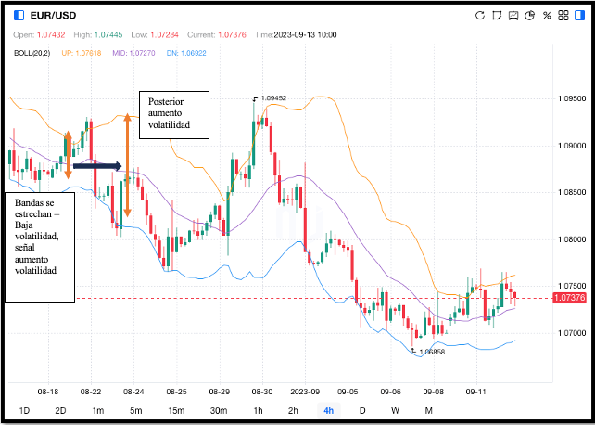Open the pie chart icon
The width and height of the screenshot is (595, 425).
(529, 15)
